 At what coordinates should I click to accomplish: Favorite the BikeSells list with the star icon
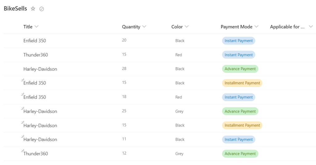(33, 9)
